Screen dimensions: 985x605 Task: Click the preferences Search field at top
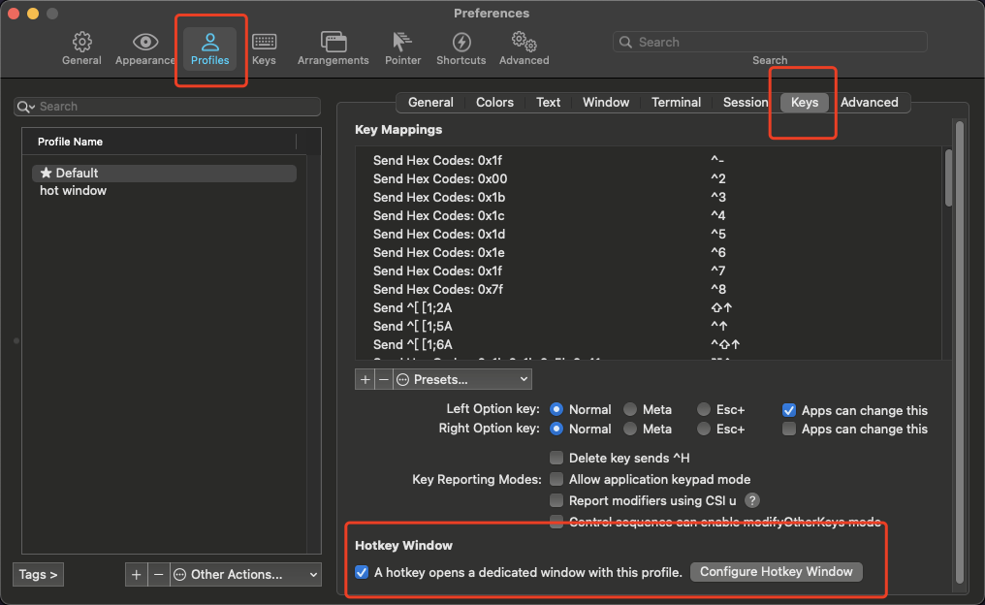click(x=770, y=42)
